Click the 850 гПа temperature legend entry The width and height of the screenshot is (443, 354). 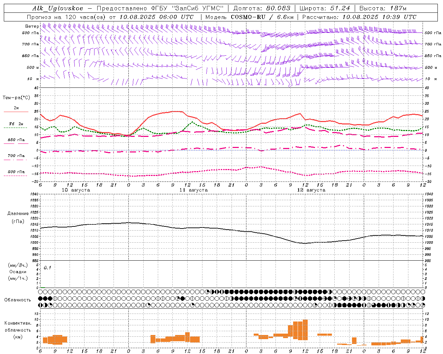coord(16,140)
